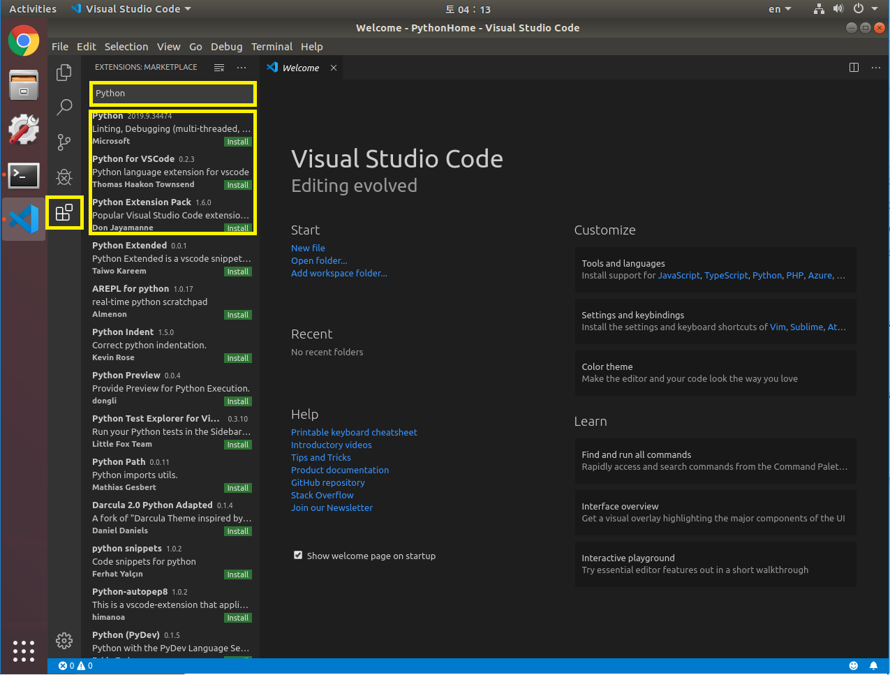Open the Explorer view in activity bar
Image resolution: width=890 pixels, height=675 pixels.
click(64, 73)
